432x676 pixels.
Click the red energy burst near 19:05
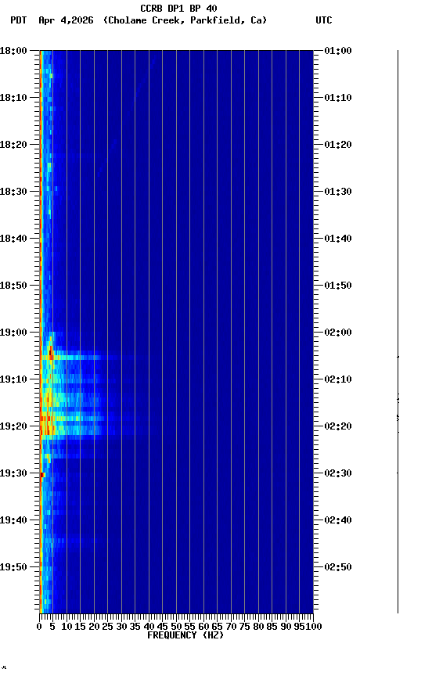click(x=51, y=354)
